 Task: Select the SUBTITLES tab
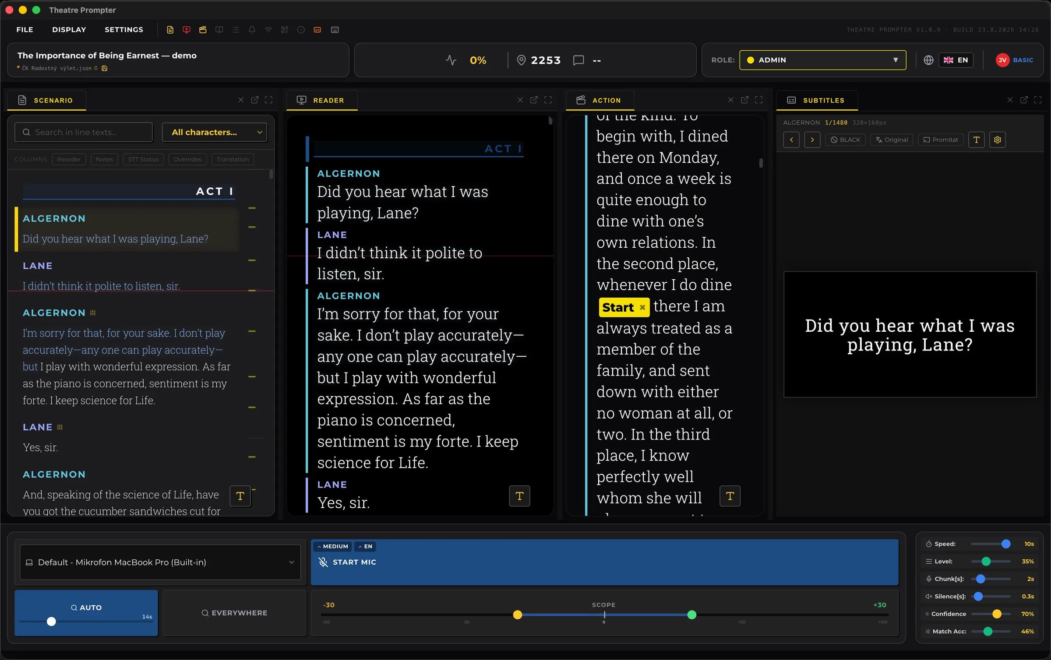(817, 100)
